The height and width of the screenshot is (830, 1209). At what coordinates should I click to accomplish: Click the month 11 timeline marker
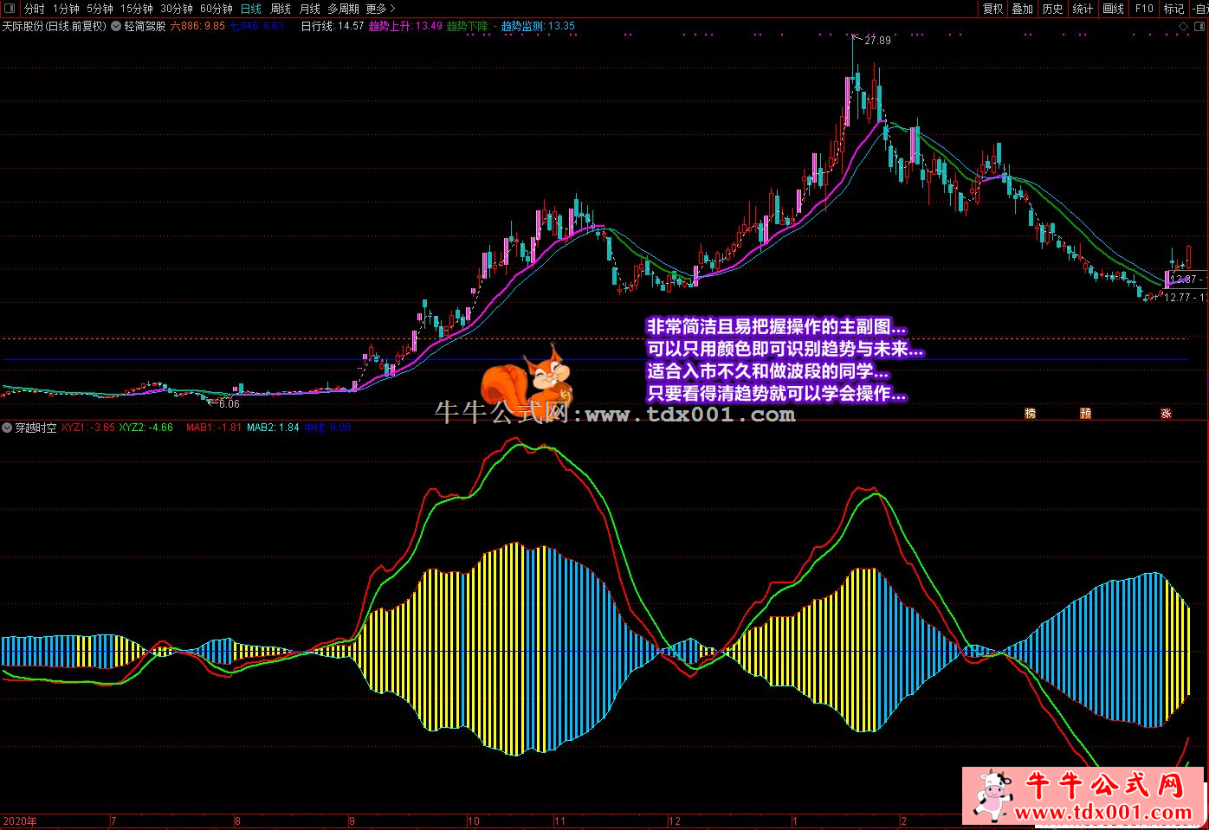tap(559, 820)
